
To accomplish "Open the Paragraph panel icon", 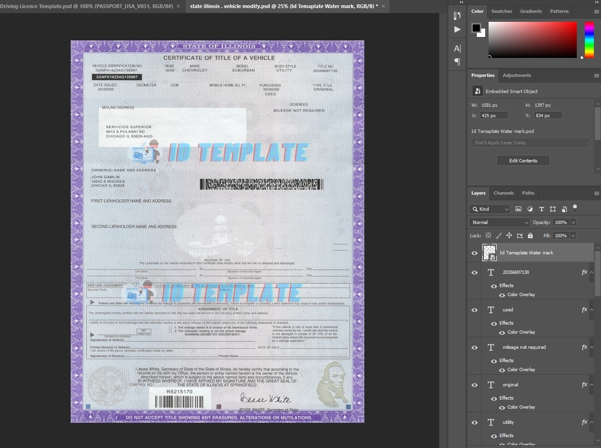I will click(457, 62).
